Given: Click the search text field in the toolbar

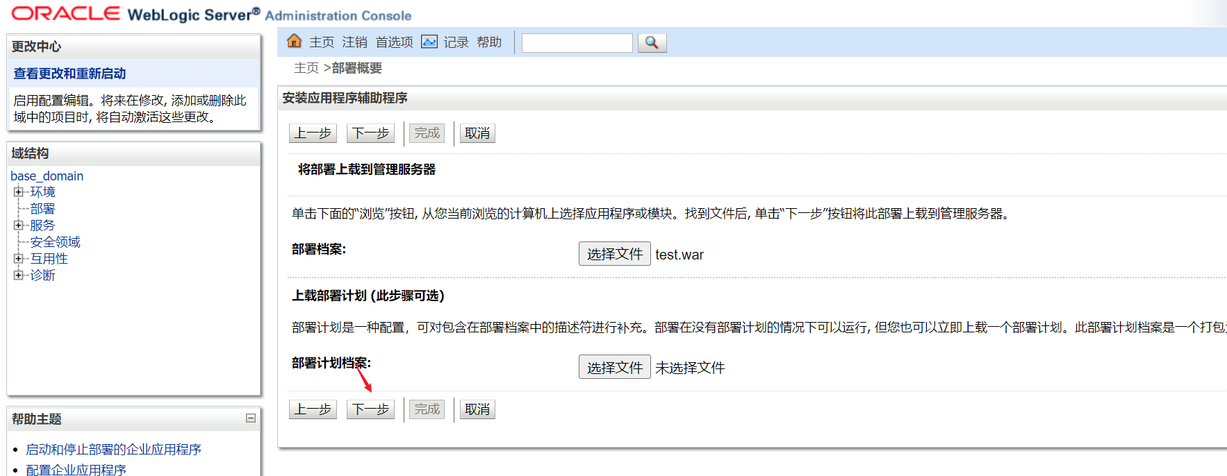Looking at the screenshot, I should 577,43.
